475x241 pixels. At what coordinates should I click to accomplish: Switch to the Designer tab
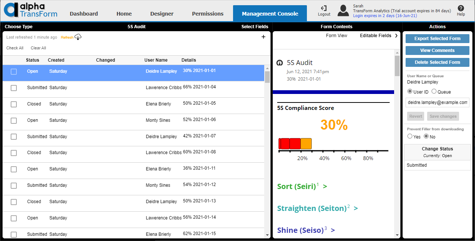(162, 13)
